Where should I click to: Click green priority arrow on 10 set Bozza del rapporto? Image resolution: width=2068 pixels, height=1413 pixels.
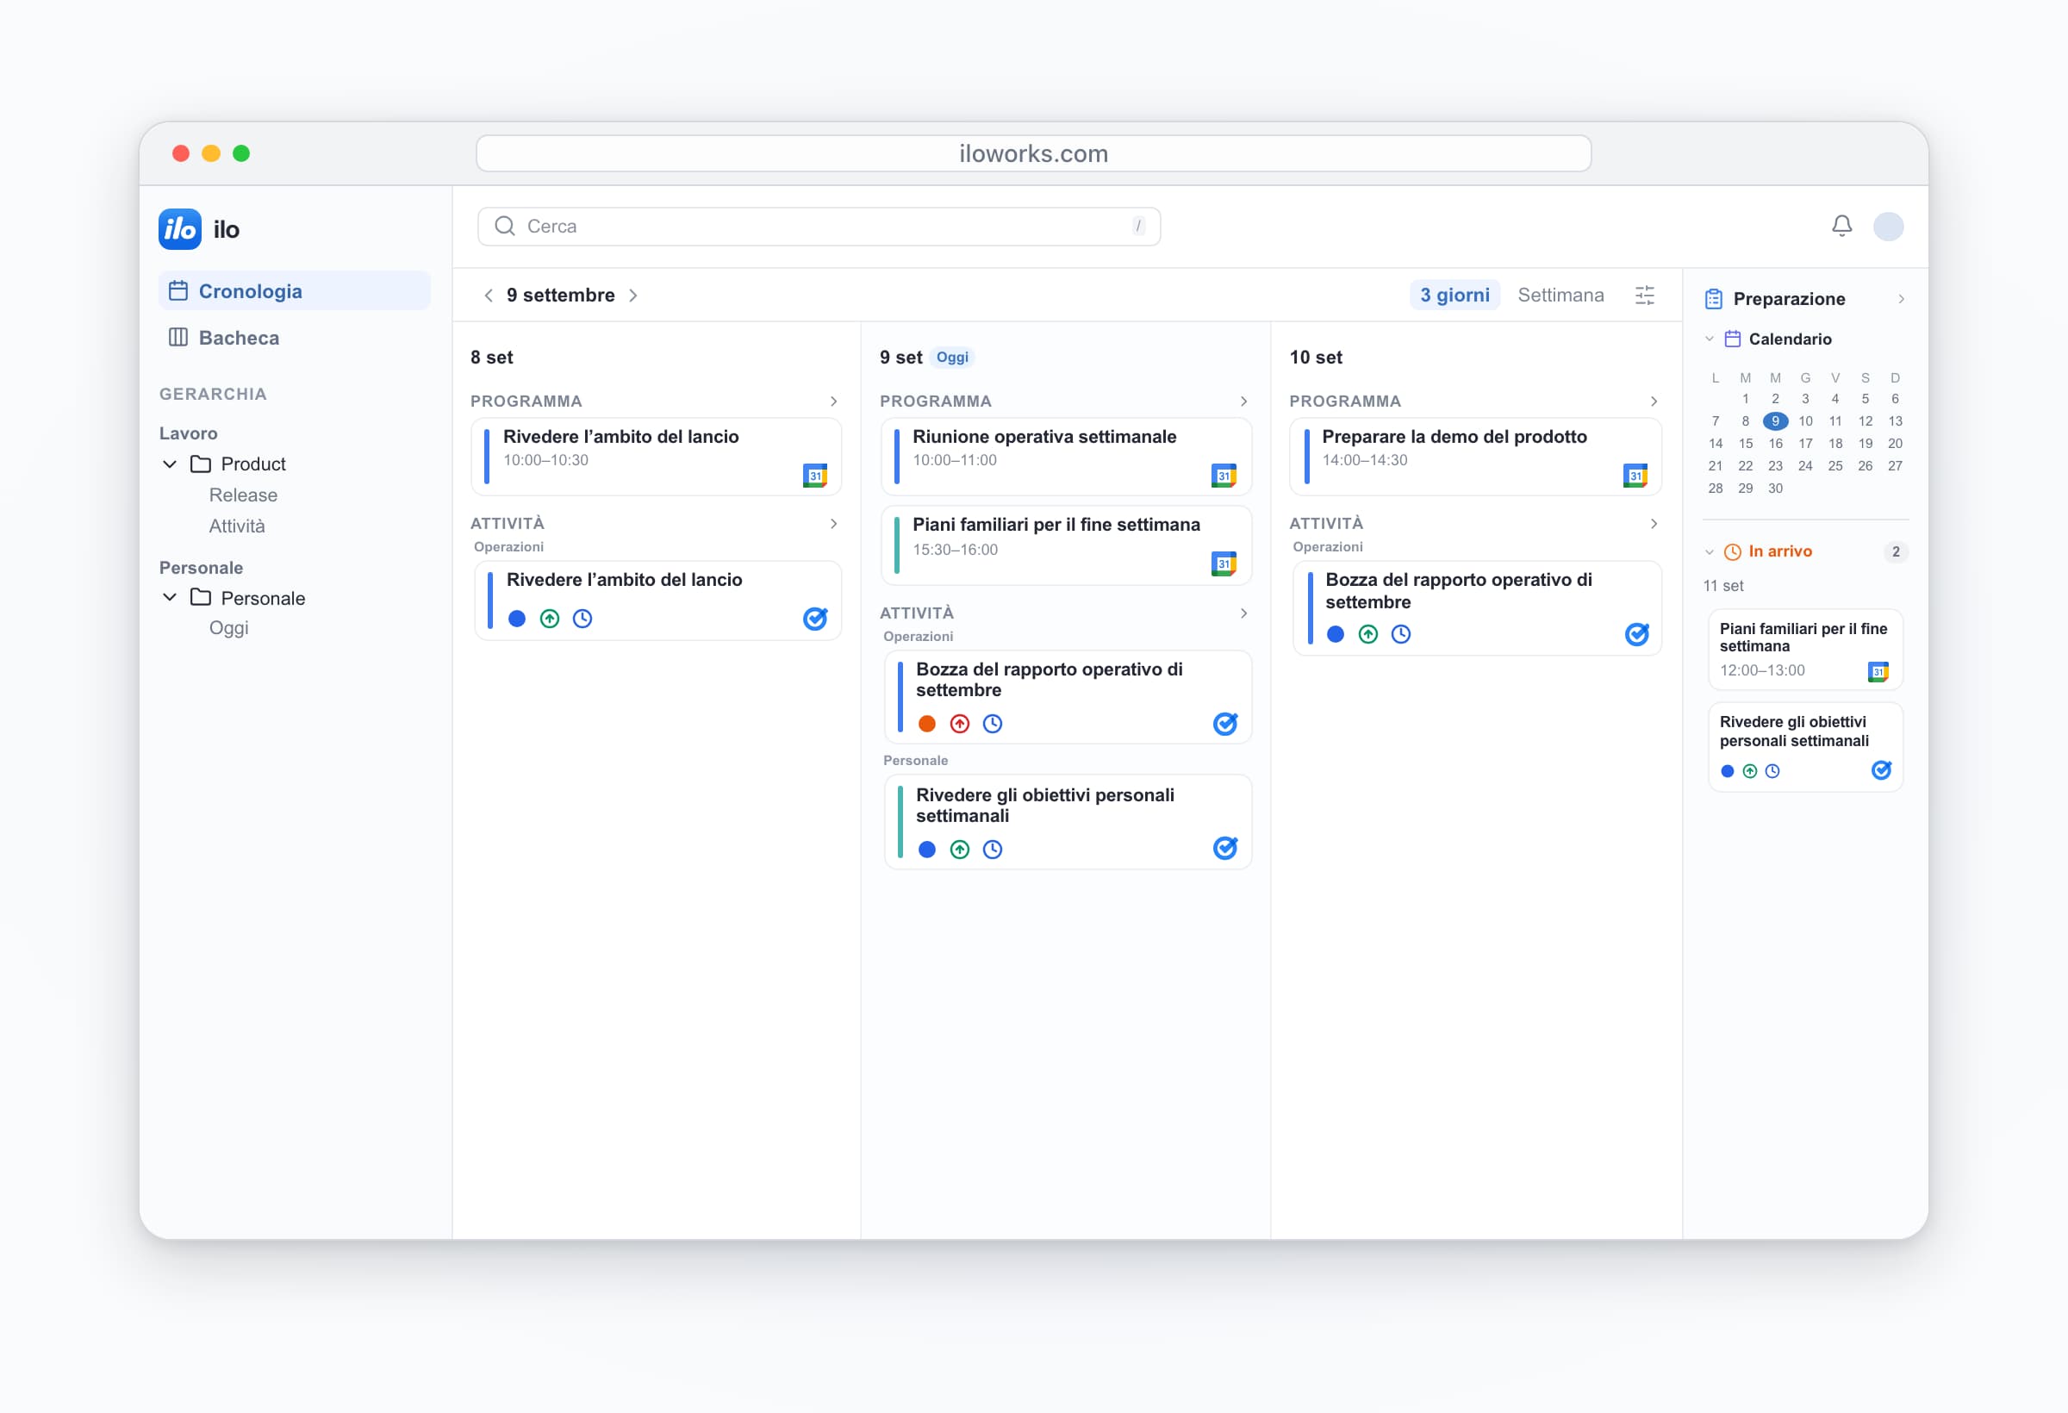pyautogui.click(x=1368, y=634)
